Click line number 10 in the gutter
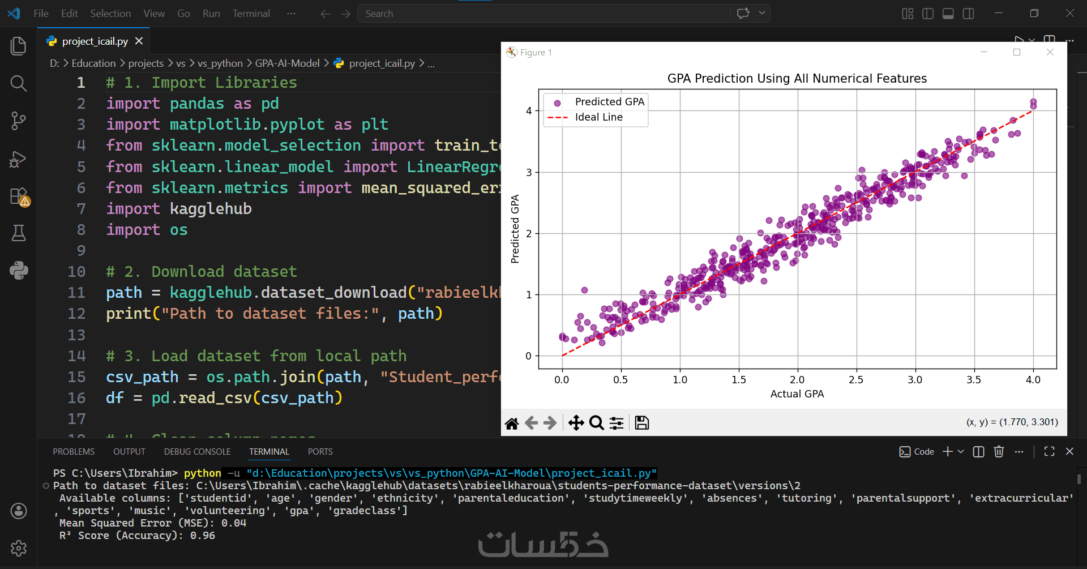 click(x=76, y=272)
